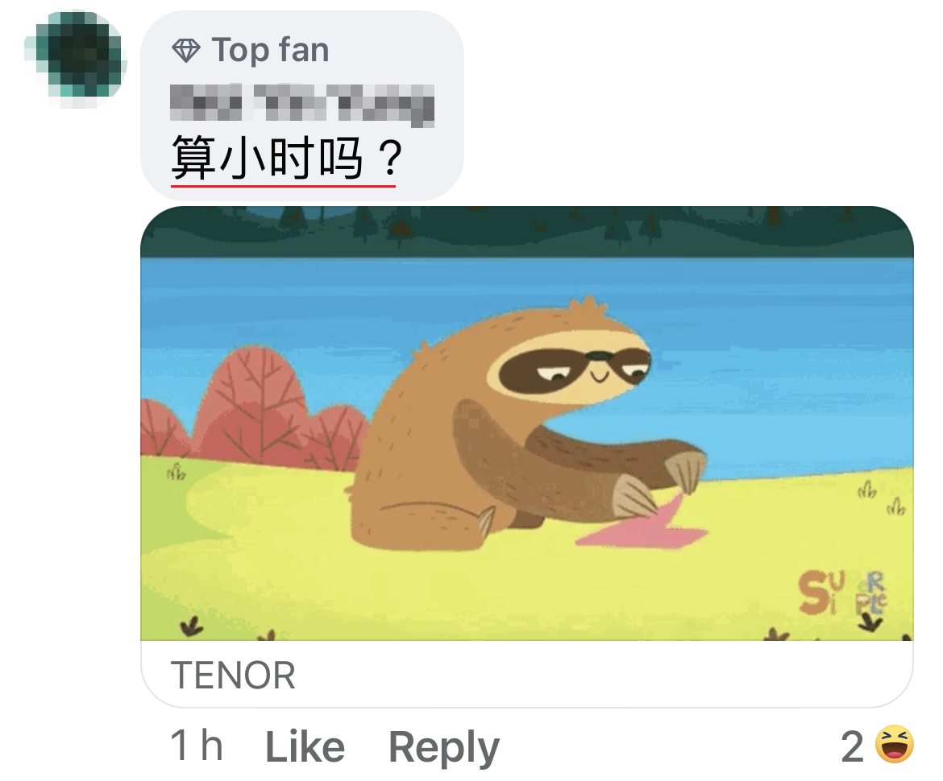Click the 1 h timestamp
Screen dimensions: 943x781
click(x=197, y=745)
